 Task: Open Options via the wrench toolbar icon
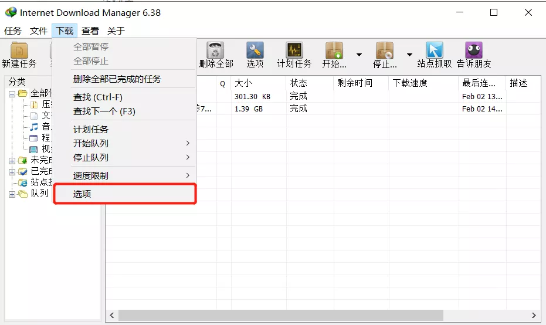[x=255, y=50]
